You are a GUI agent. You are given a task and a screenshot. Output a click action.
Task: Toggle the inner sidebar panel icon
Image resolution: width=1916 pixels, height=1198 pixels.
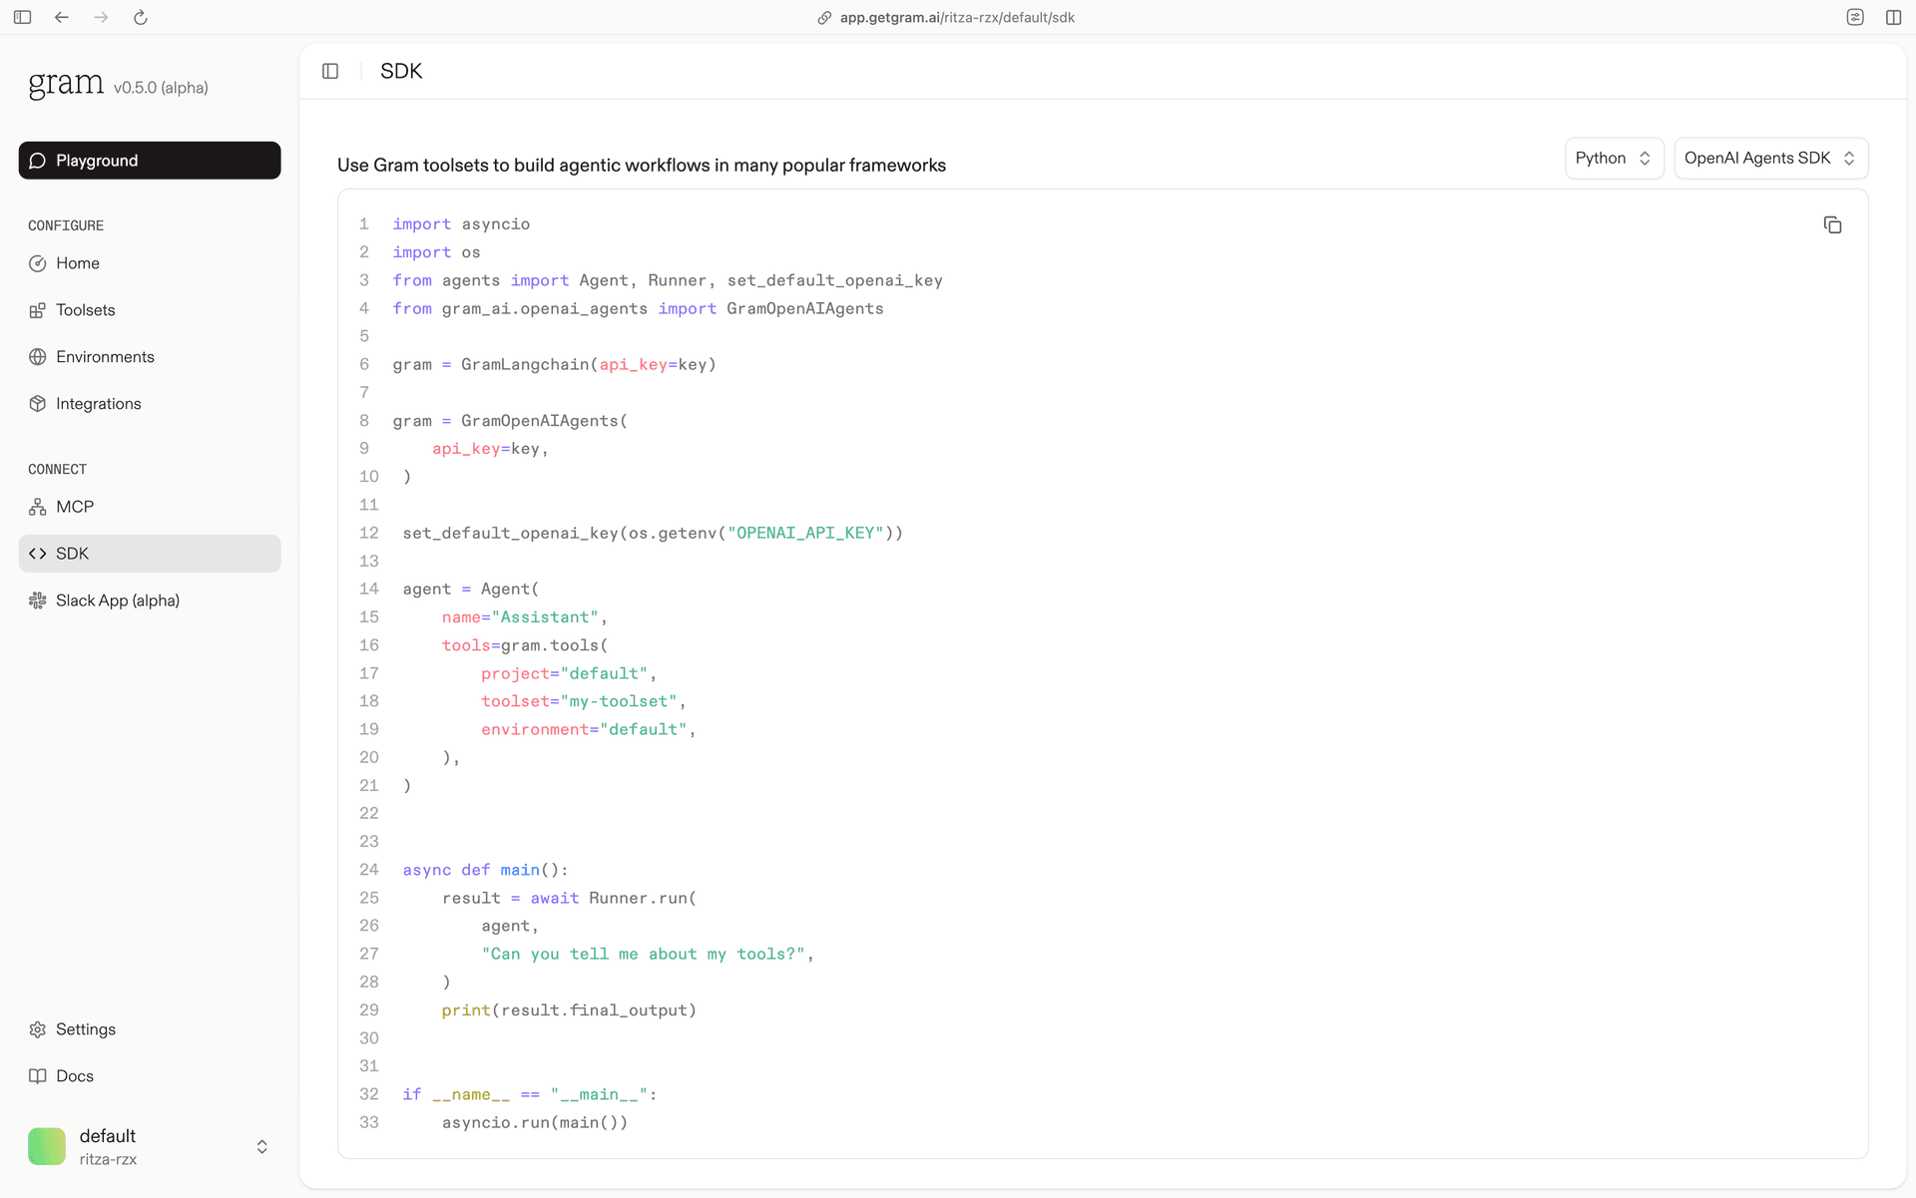(x=330, y=71)
